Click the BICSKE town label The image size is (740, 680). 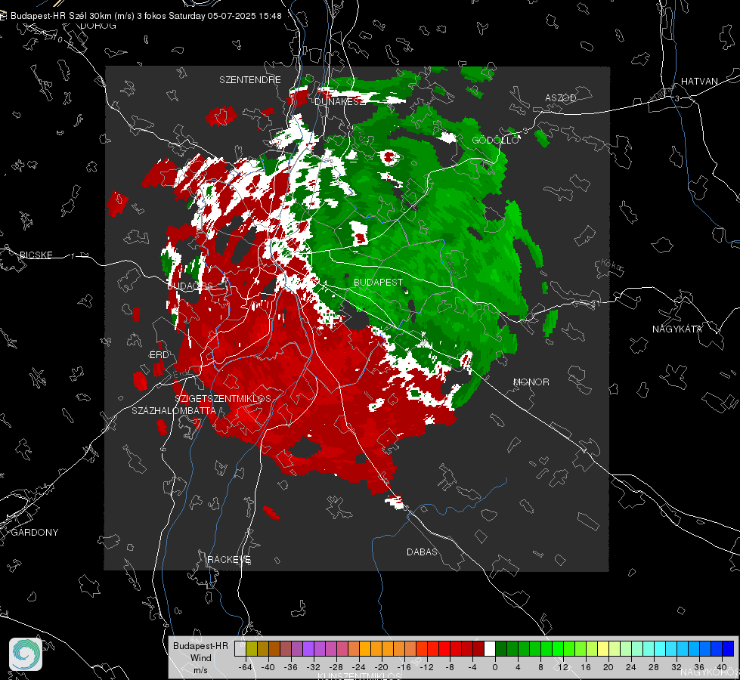(x=36, y=255)
